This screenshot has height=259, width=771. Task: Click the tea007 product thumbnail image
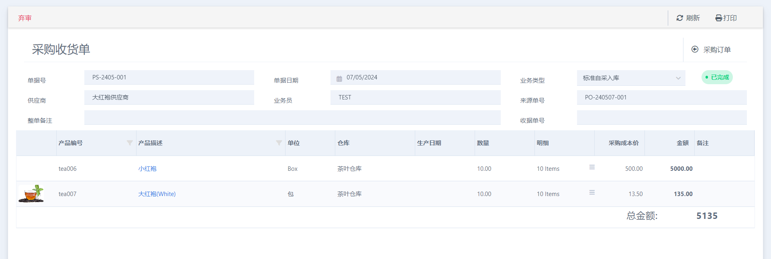click(31, 194)
